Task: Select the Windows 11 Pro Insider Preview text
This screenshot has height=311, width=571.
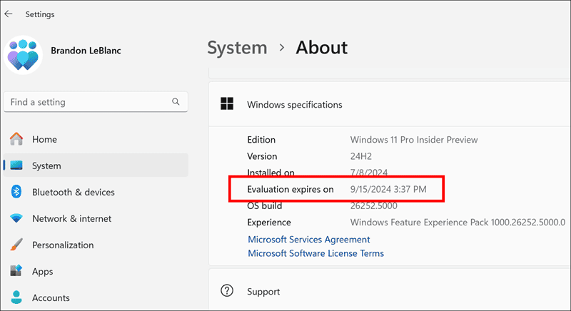Action: tap(414, 140)
